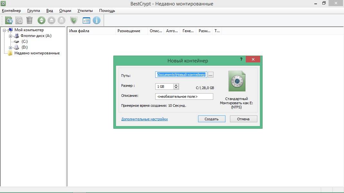The image size is (344, 193).
Task: Sort by the Имя файла column header
Action: point(91,31)
